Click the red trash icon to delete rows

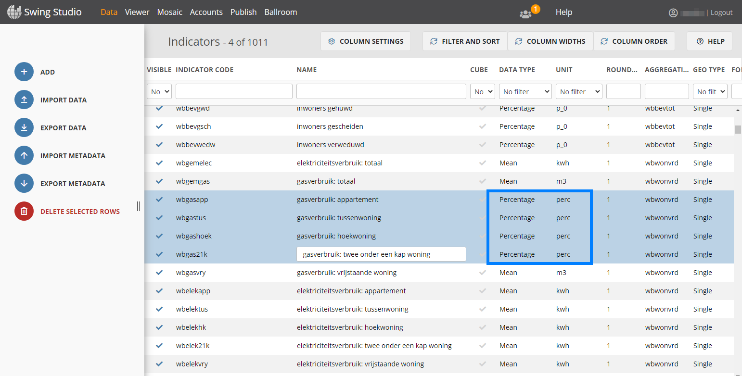pos(24,211)
